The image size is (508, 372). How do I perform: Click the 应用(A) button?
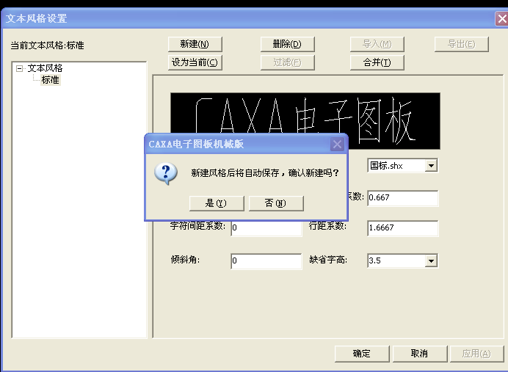point(476,354)
